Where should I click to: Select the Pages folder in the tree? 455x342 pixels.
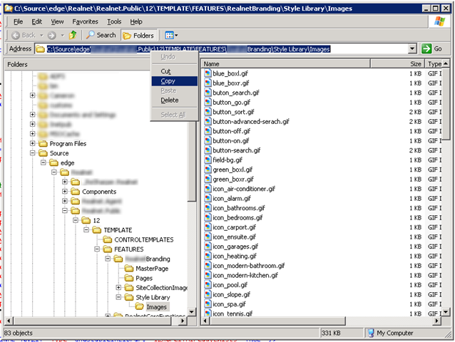[144, 279]
